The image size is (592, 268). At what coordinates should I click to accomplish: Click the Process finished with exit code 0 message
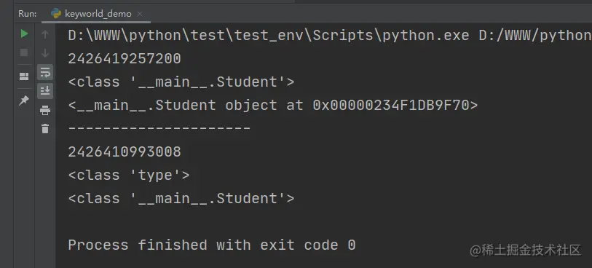(x=212, y=245)
